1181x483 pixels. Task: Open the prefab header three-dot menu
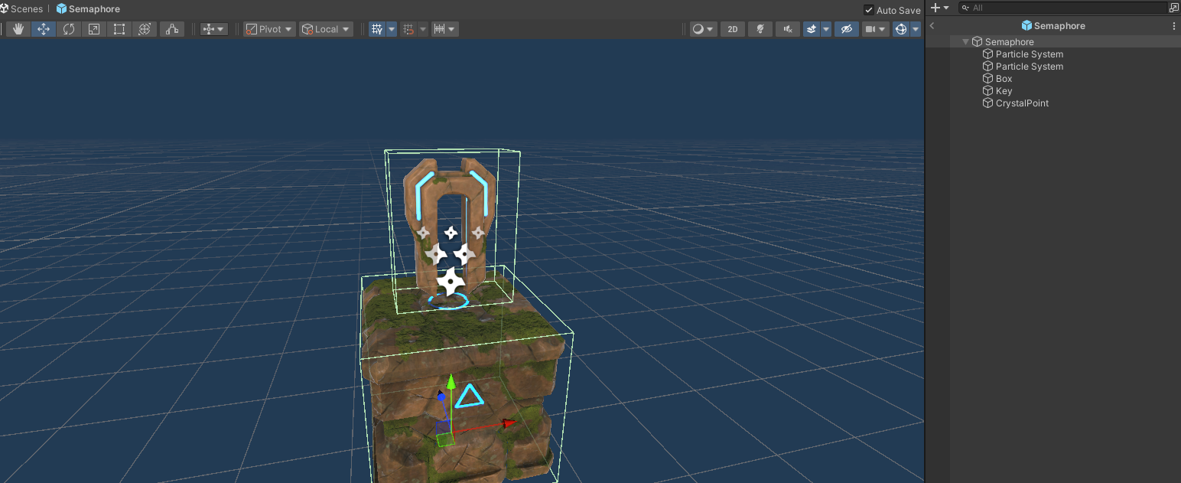1174,26
